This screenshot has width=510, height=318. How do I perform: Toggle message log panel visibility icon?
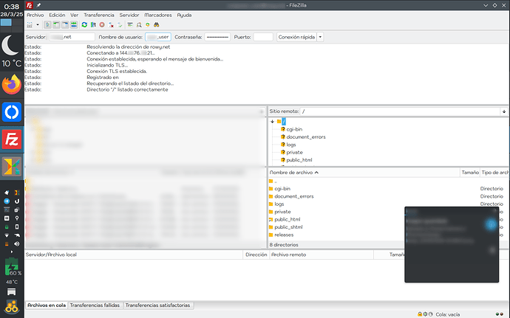tap(47, 24)
